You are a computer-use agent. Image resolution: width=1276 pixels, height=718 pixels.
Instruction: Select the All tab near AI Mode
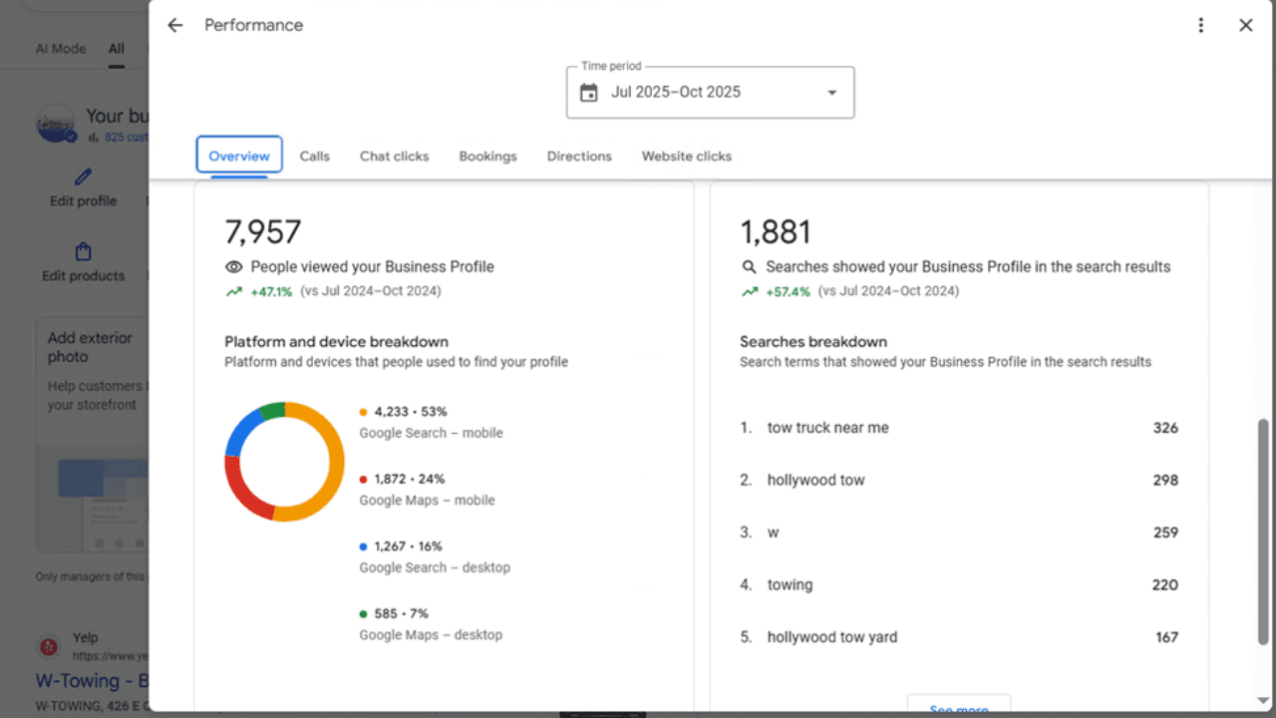click(x=116, y=47)
